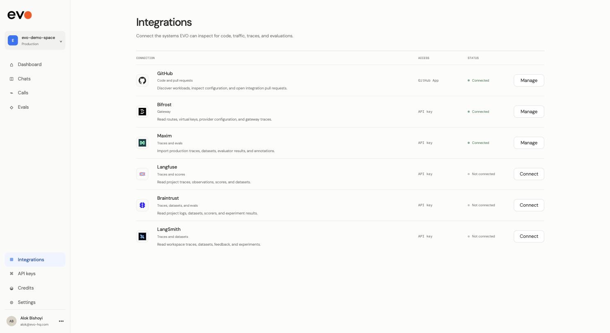Click the LangSmith logo icon

(x=142, y=236)
